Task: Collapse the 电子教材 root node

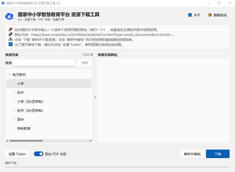Action: [9, 75]
